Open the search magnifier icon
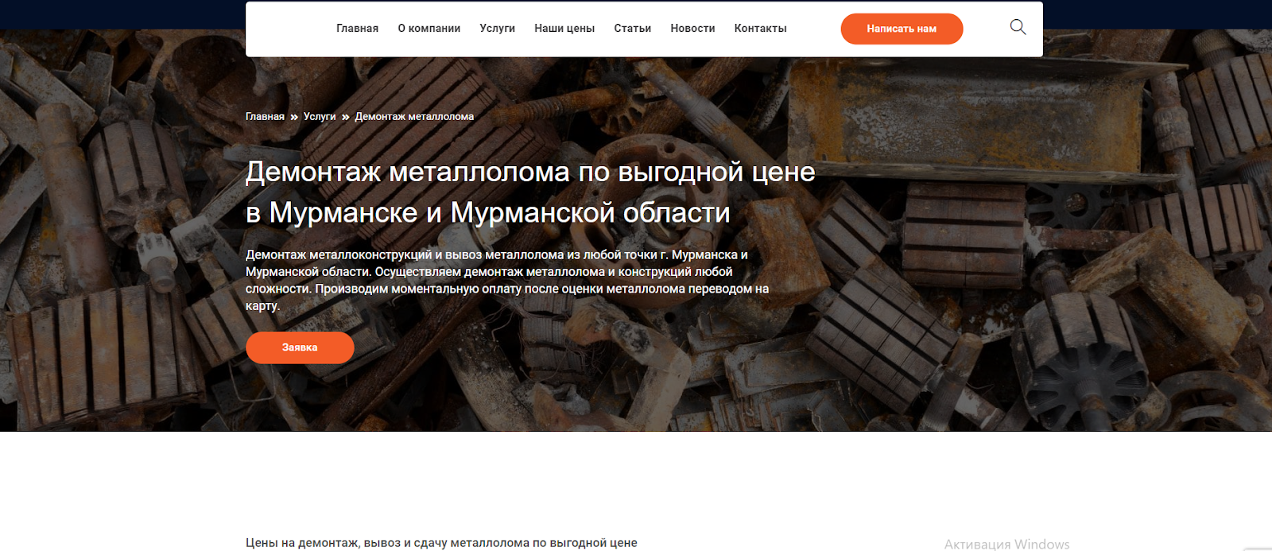1272x551 pixels. click(x=1018, y=27)
